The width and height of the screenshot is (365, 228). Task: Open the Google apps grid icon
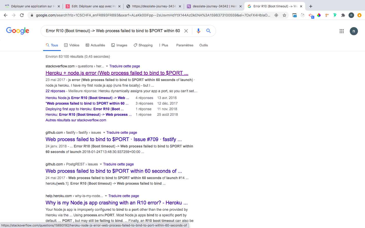click(x=342, y=31)
